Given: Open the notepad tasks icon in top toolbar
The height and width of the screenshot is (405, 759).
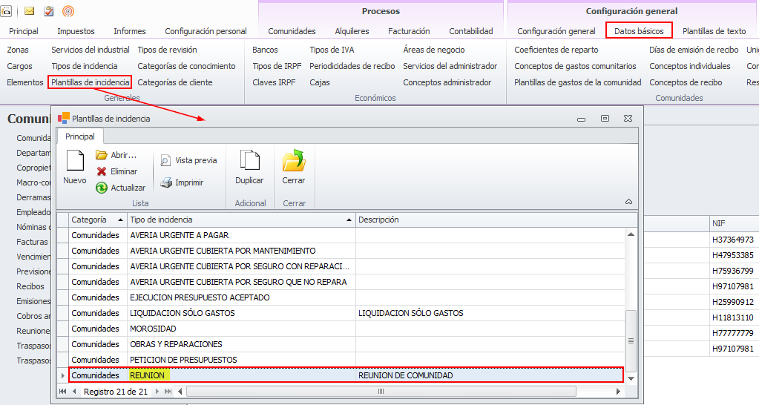Looking at the screenshot, I should (x=48, y=10).
